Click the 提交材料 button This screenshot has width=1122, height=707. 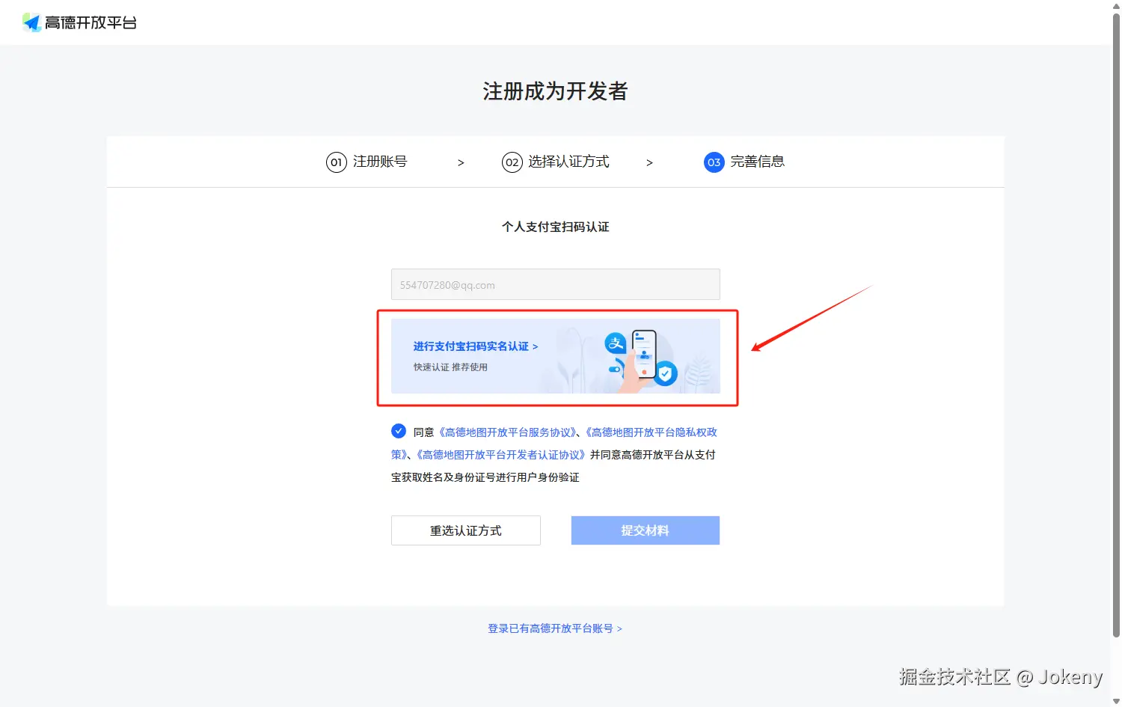[645, 530]
